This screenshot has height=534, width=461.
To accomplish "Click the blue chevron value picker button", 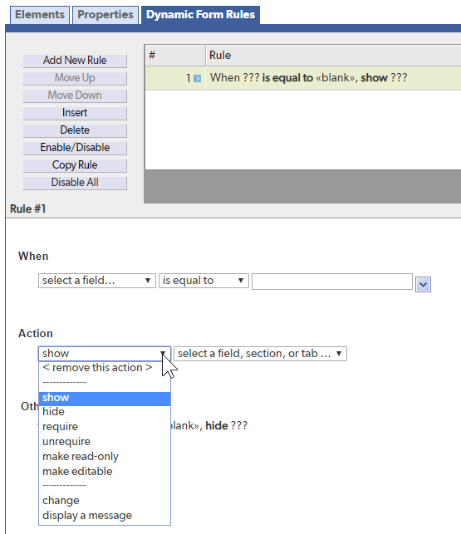I will click(423, 284).
